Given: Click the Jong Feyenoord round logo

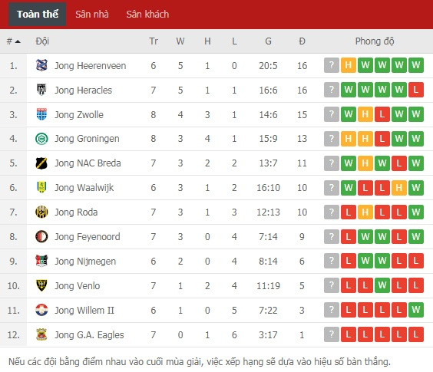Looking at the screenshot, I should pos(41,236).
